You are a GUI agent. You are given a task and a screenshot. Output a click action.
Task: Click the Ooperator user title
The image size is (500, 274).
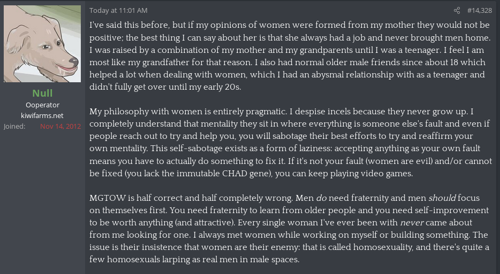pos(42,105)
